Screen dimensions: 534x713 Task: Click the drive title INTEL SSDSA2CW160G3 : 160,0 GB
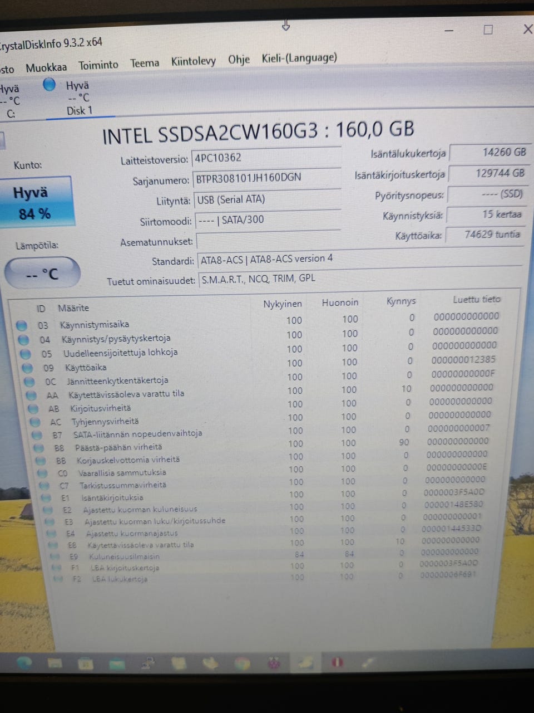pyautogui.click(x=259, y=132)
